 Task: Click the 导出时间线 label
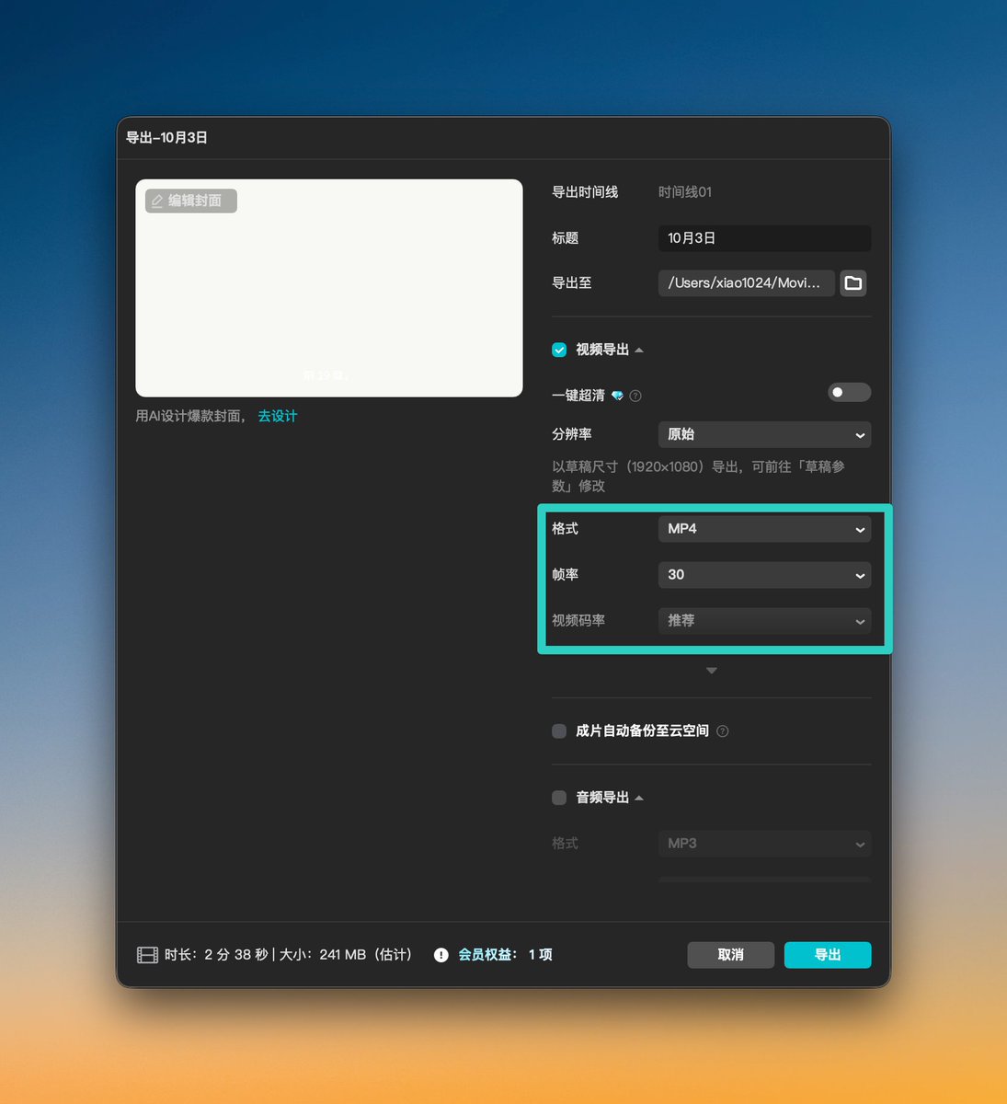(x=585, y=192)
